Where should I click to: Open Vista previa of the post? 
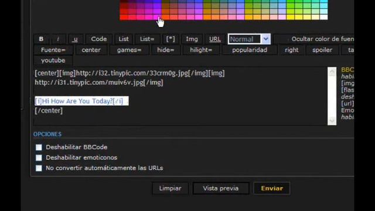(221, 188)
